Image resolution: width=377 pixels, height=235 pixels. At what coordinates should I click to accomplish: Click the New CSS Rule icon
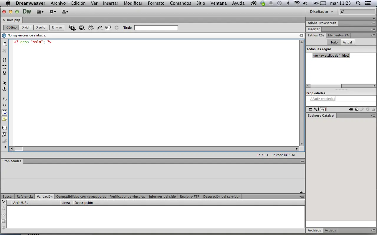pos(357,109)
